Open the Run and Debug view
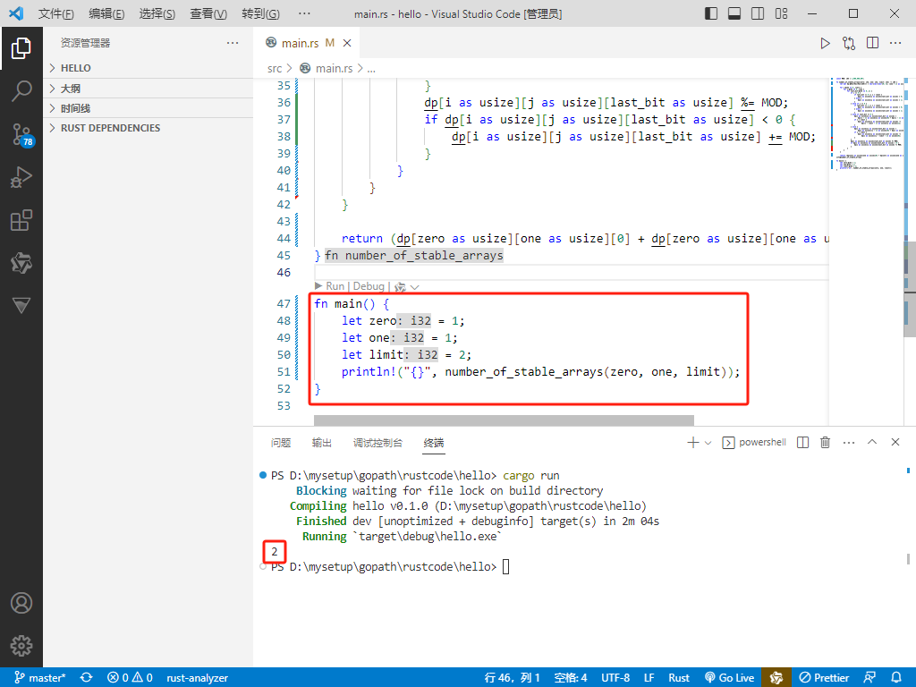 [21, 177]
